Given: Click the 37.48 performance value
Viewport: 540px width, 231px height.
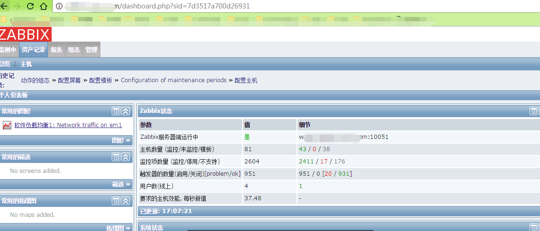Looking at the screenshot, I should [253, 198].
